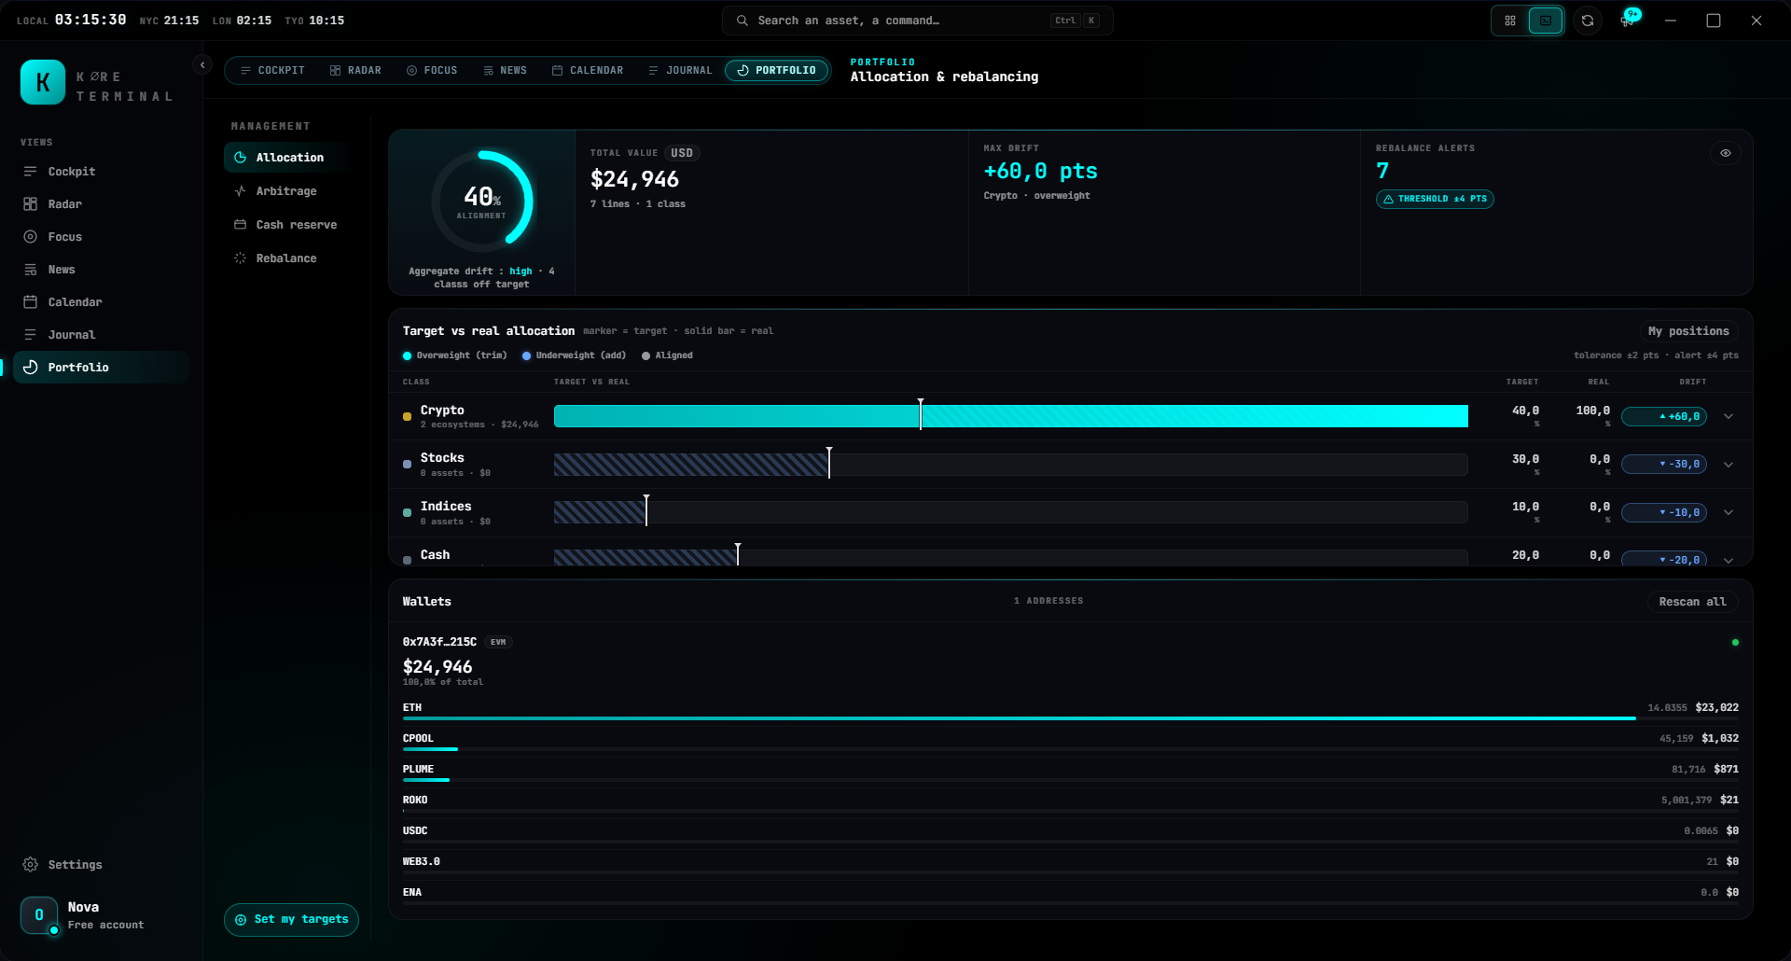Screen dimensions: 1791x961
Task: Open Cash reserve in the management menu
Action: 289,225
